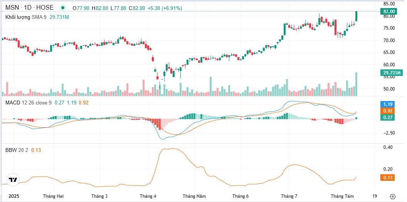This screenshot has height=202, width=407.
Task: Click the 60.00 price axis label
Action: tap(388, 65)
